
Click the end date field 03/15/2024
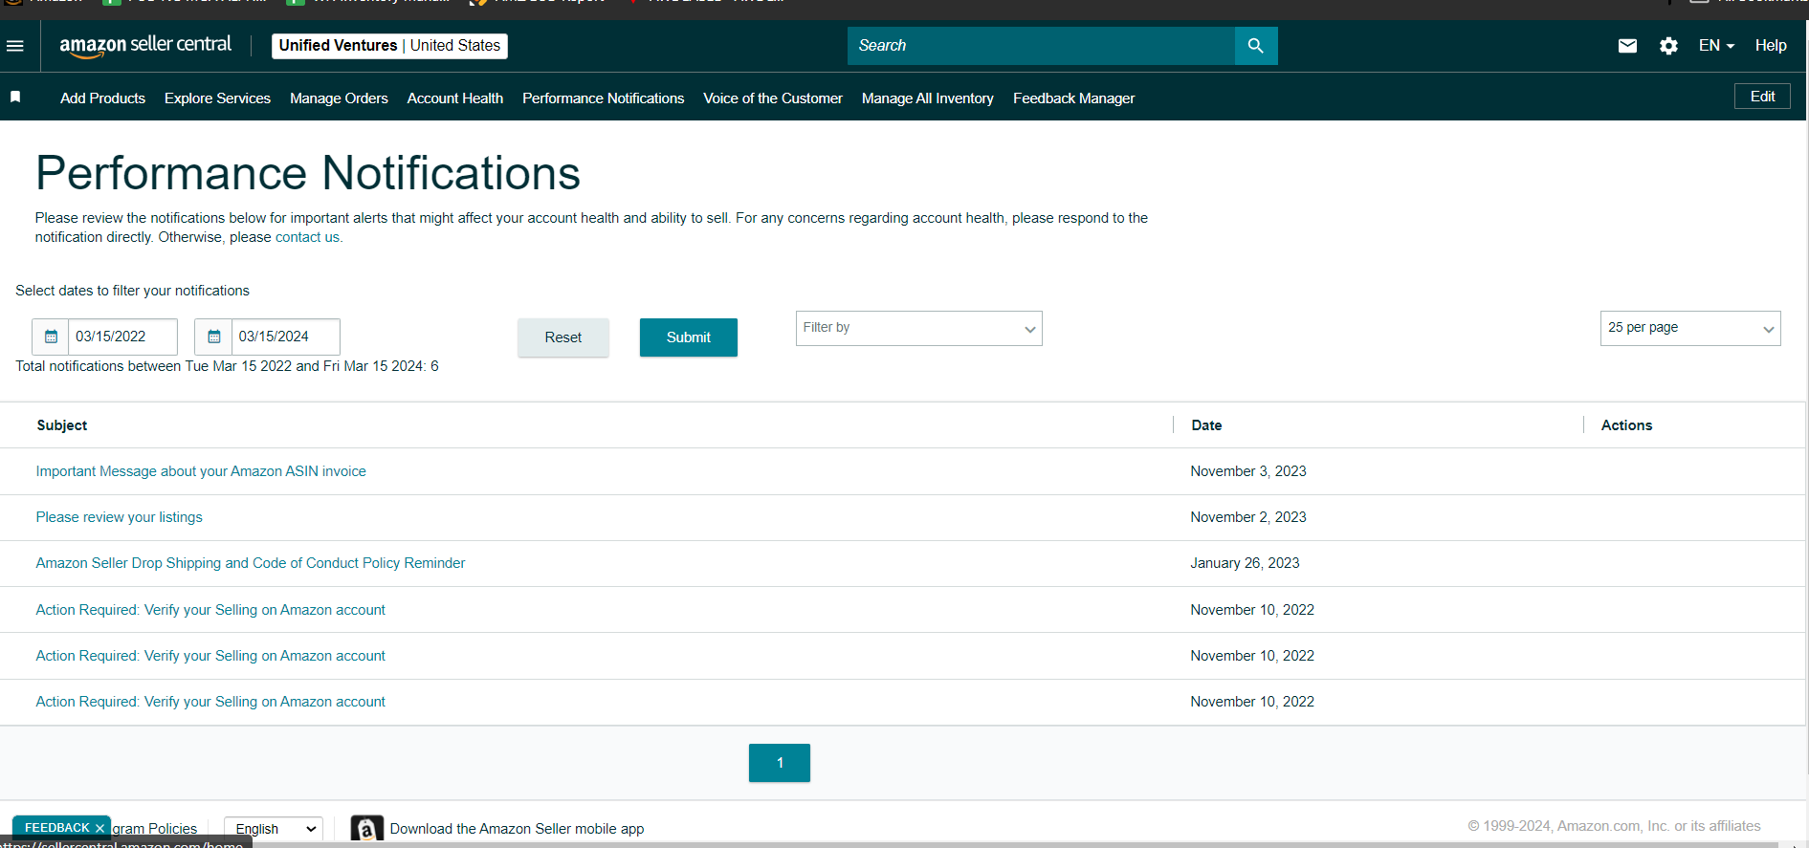point(285,337)
